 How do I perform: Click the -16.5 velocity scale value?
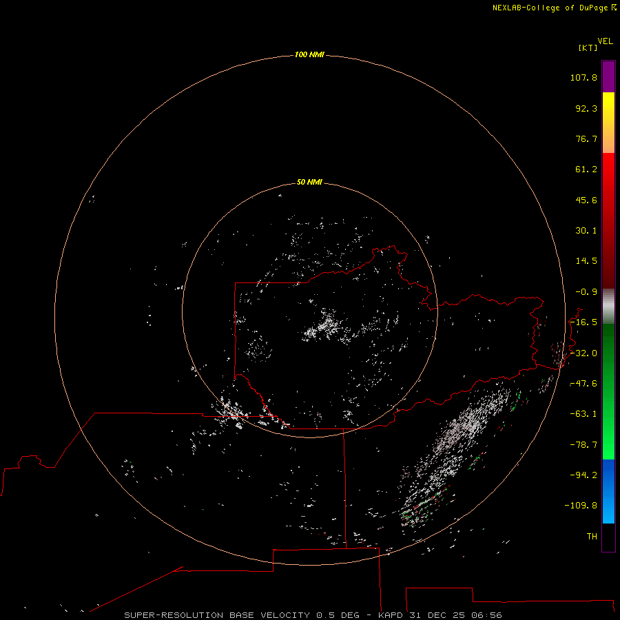pyautogui.click(x=583, y=322)
